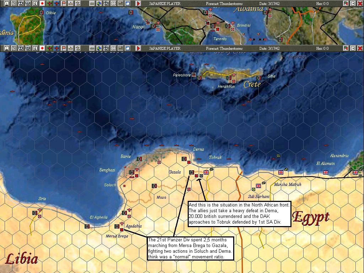Image resolution: width=364 pixels, height=273 pixels.
Task: Select the British unit at El Alamein
Action: click(x=326, y=172)
